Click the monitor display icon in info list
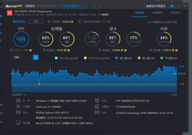Image resolution: width=192 pixels, height=135 pixels. click(18, 123)
